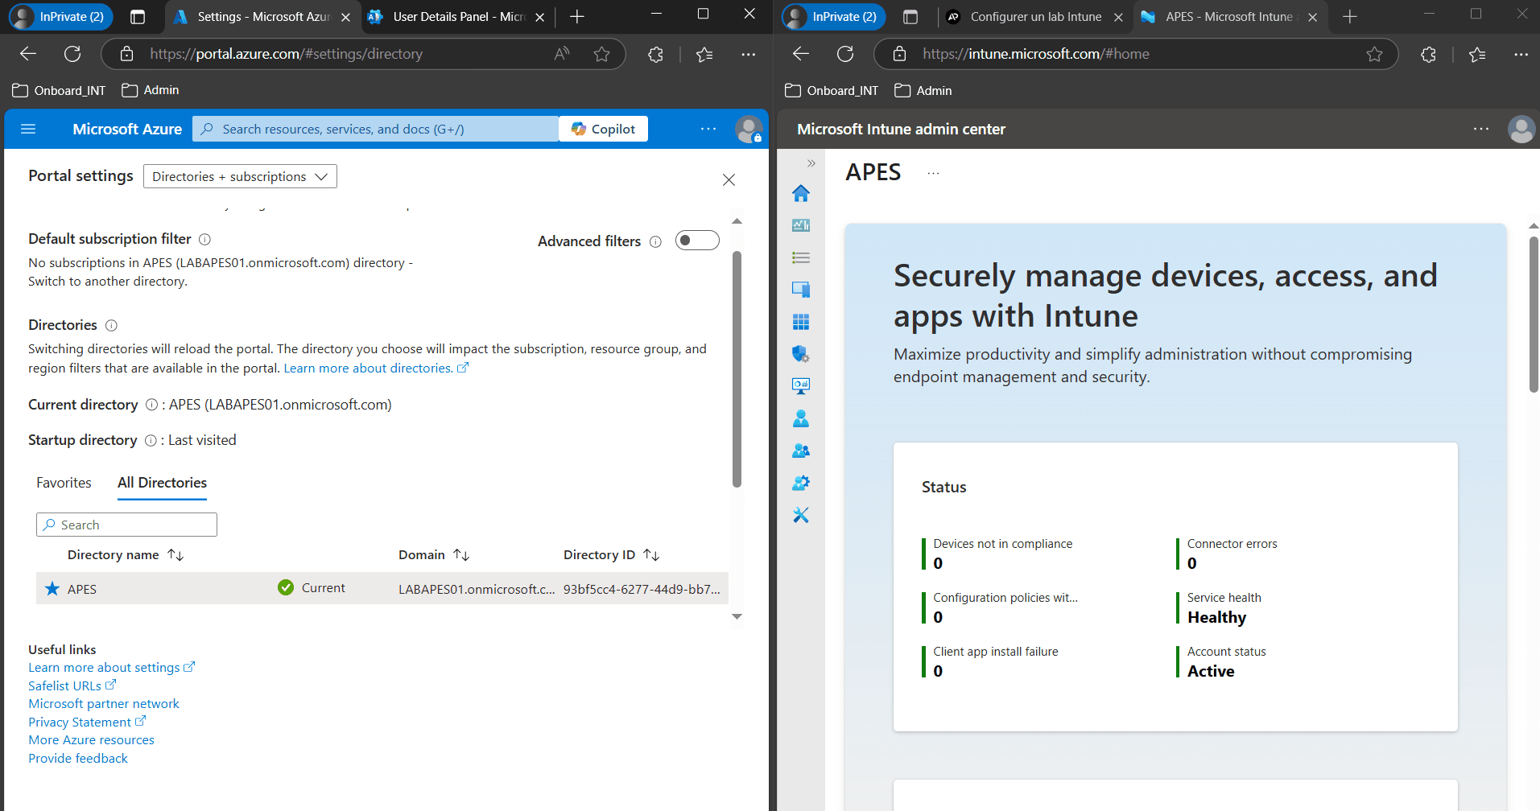Sort by Directory name column
Screen dimensions: 1540x811
point(126,554)
